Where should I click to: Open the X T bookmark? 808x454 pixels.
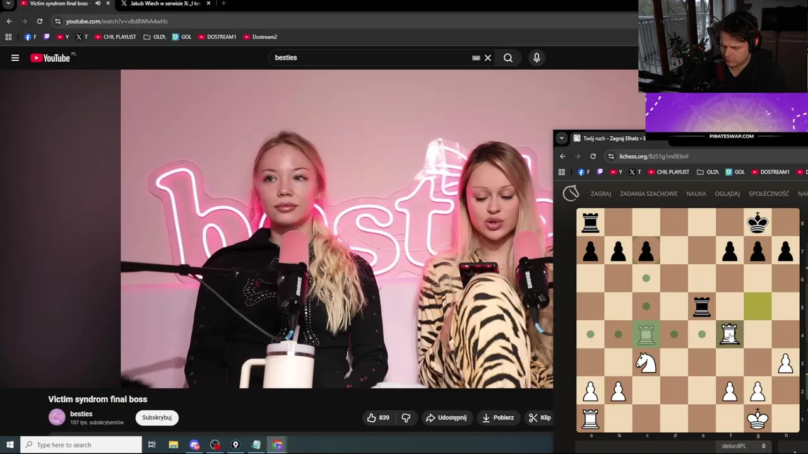(82, 37)
